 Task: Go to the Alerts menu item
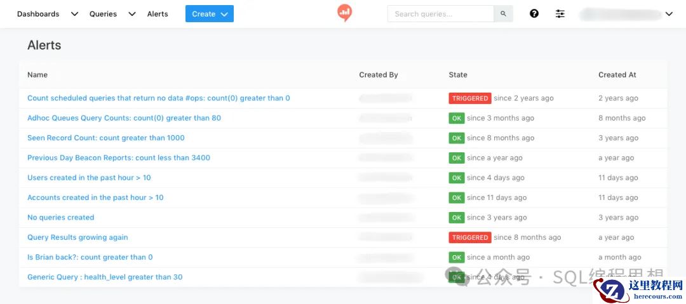[158, 14]
